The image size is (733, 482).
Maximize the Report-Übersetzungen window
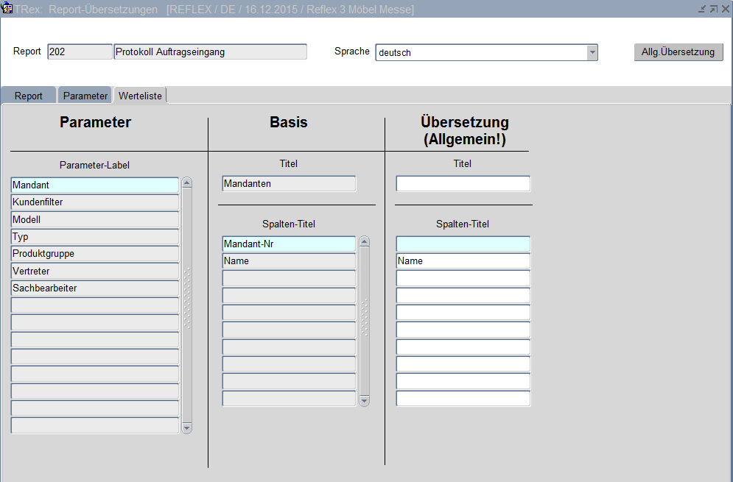713,9
